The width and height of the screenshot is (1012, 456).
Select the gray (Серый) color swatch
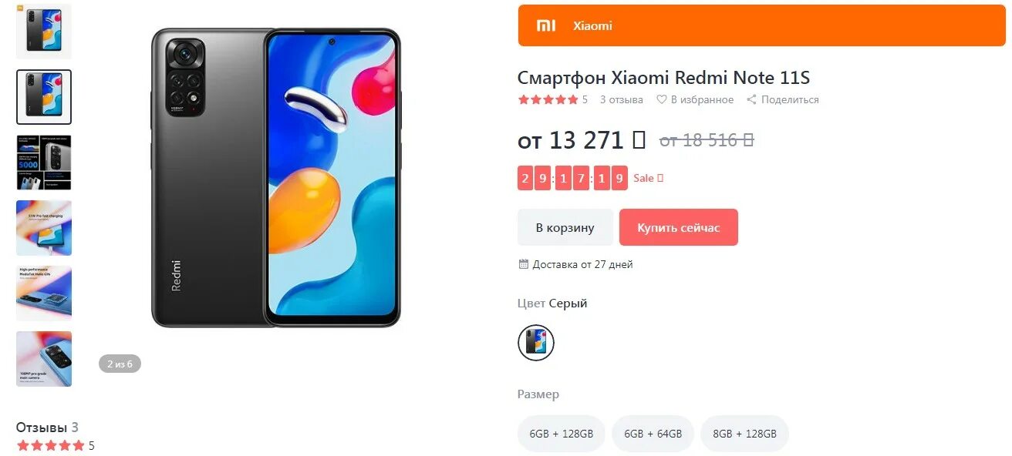[536, 342]
